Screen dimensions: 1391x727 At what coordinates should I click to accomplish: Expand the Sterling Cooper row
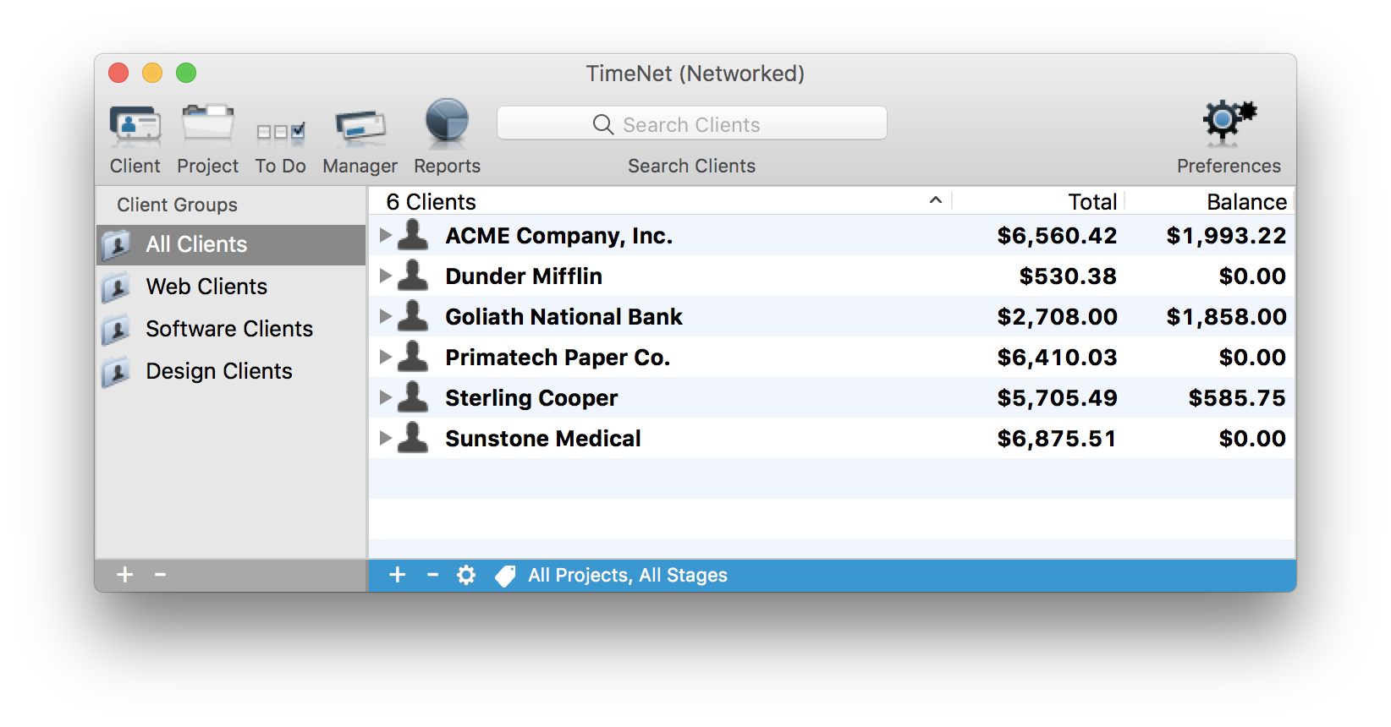point(385,397)
